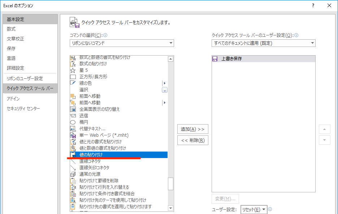Viewport: 338px width, 214px height.
Task: Click the help question mark in title bar
Action: 313,6
